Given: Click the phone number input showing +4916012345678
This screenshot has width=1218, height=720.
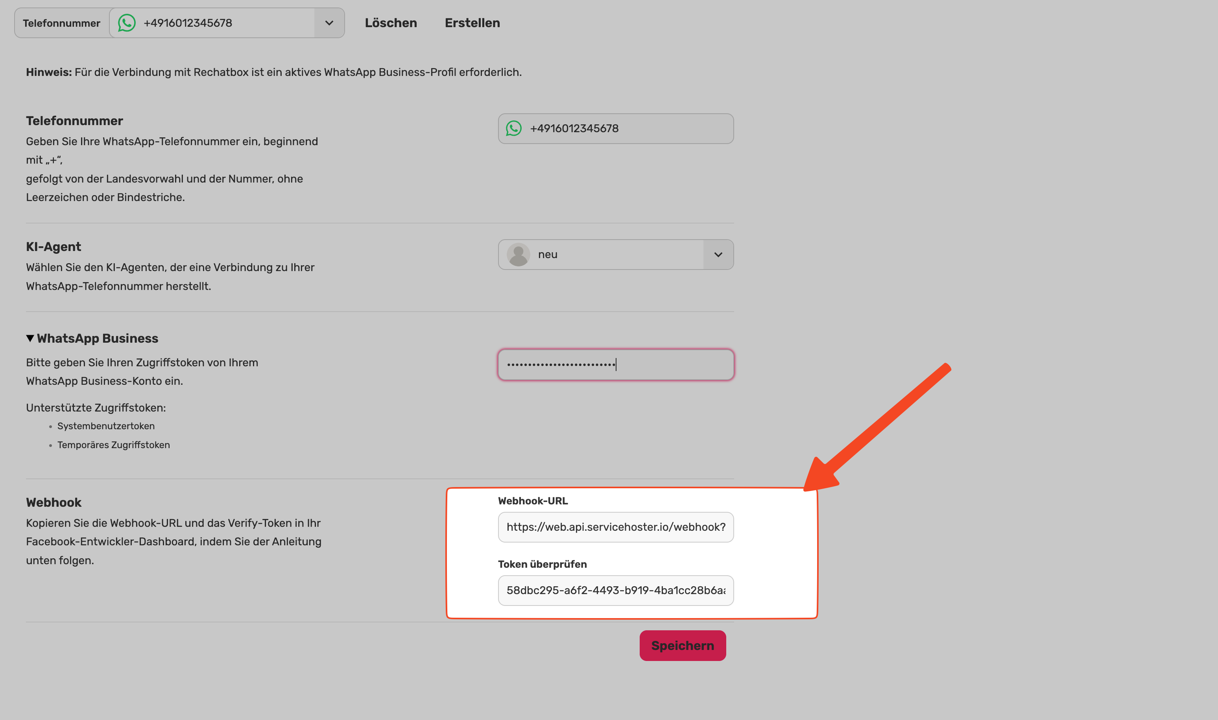Looking at the screenshot, I should (x=616, y=129).
